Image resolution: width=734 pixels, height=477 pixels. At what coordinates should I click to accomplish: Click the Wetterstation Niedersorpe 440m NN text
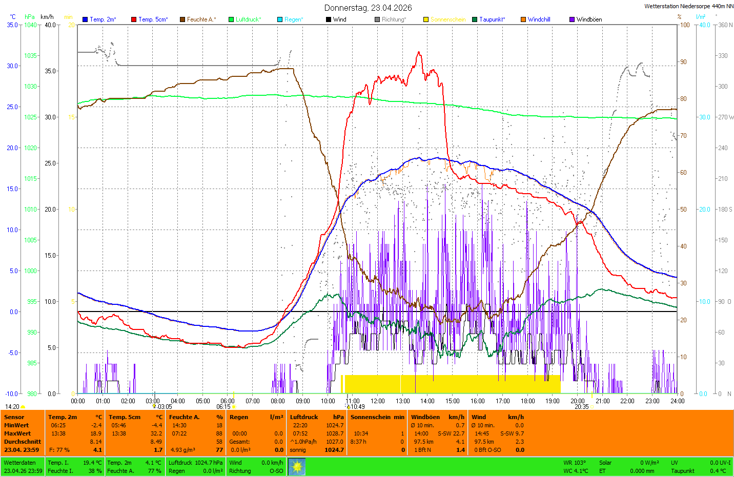pos(688,6)
